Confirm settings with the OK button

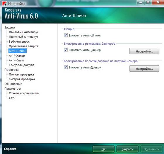103,149
